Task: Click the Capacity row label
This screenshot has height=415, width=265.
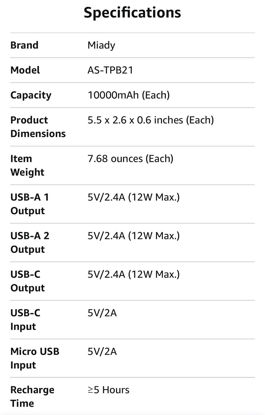Action: pyautogui.click(x=31, y=95)
